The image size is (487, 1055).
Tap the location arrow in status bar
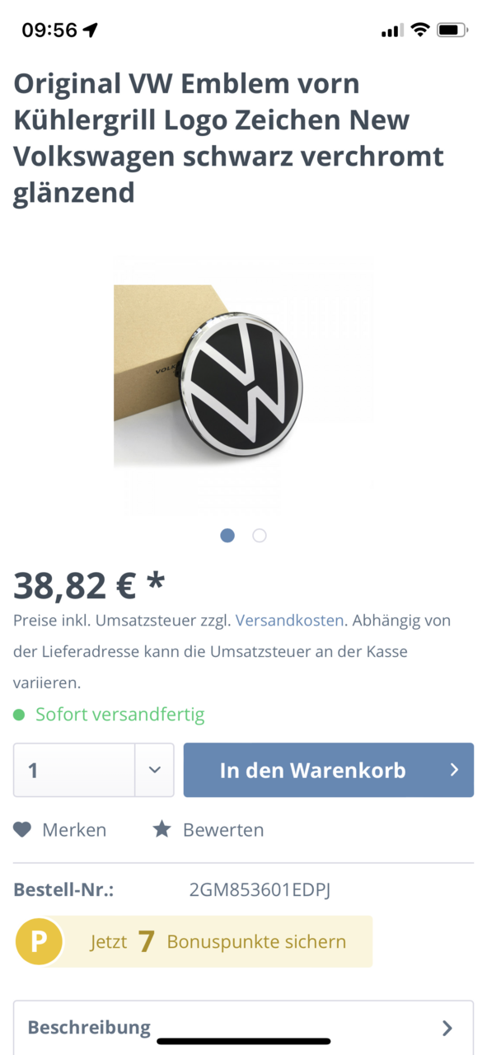[91, 30]
